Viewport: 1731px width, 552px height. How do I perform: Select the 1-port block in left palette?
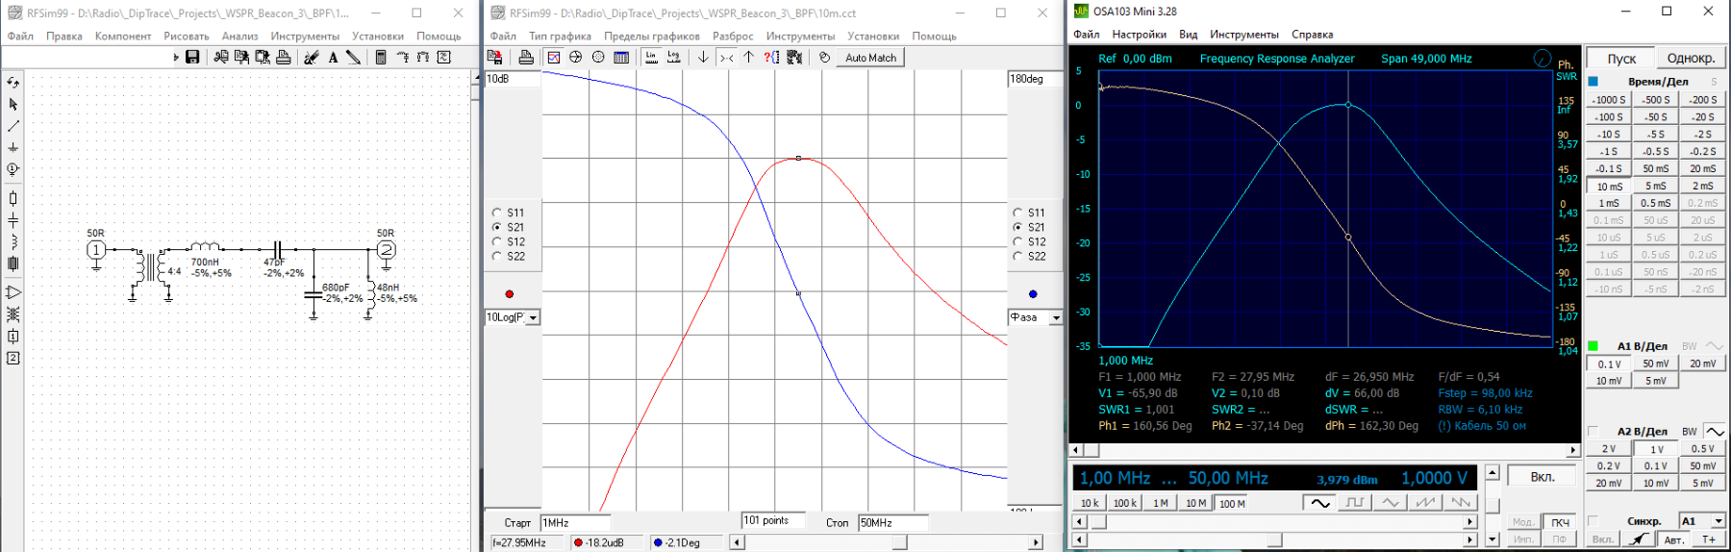[13, 337]
